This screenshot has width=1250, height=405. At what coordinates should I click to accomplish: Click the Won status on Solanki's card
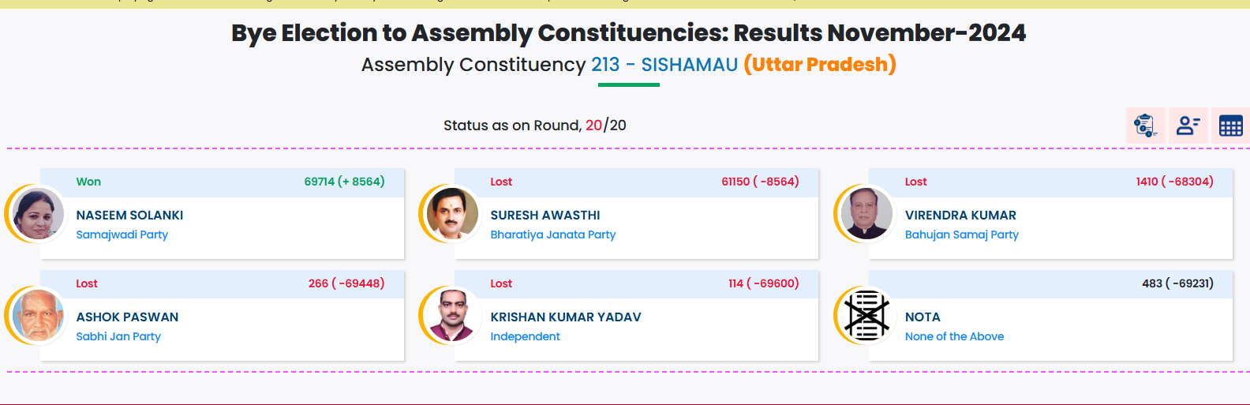tap(88, 182)
